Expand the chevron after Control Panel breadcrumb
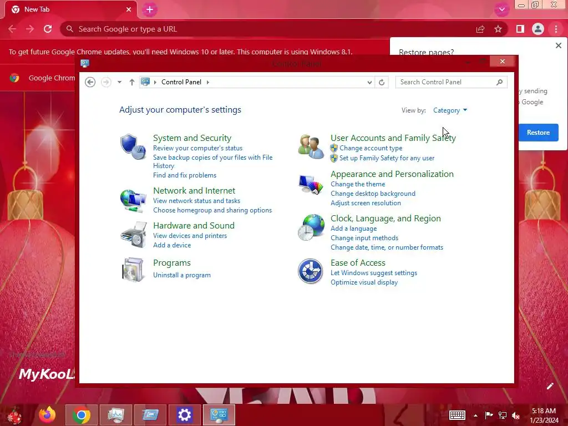The width and height of the screenshot is (568, 426). coord(208,82)
